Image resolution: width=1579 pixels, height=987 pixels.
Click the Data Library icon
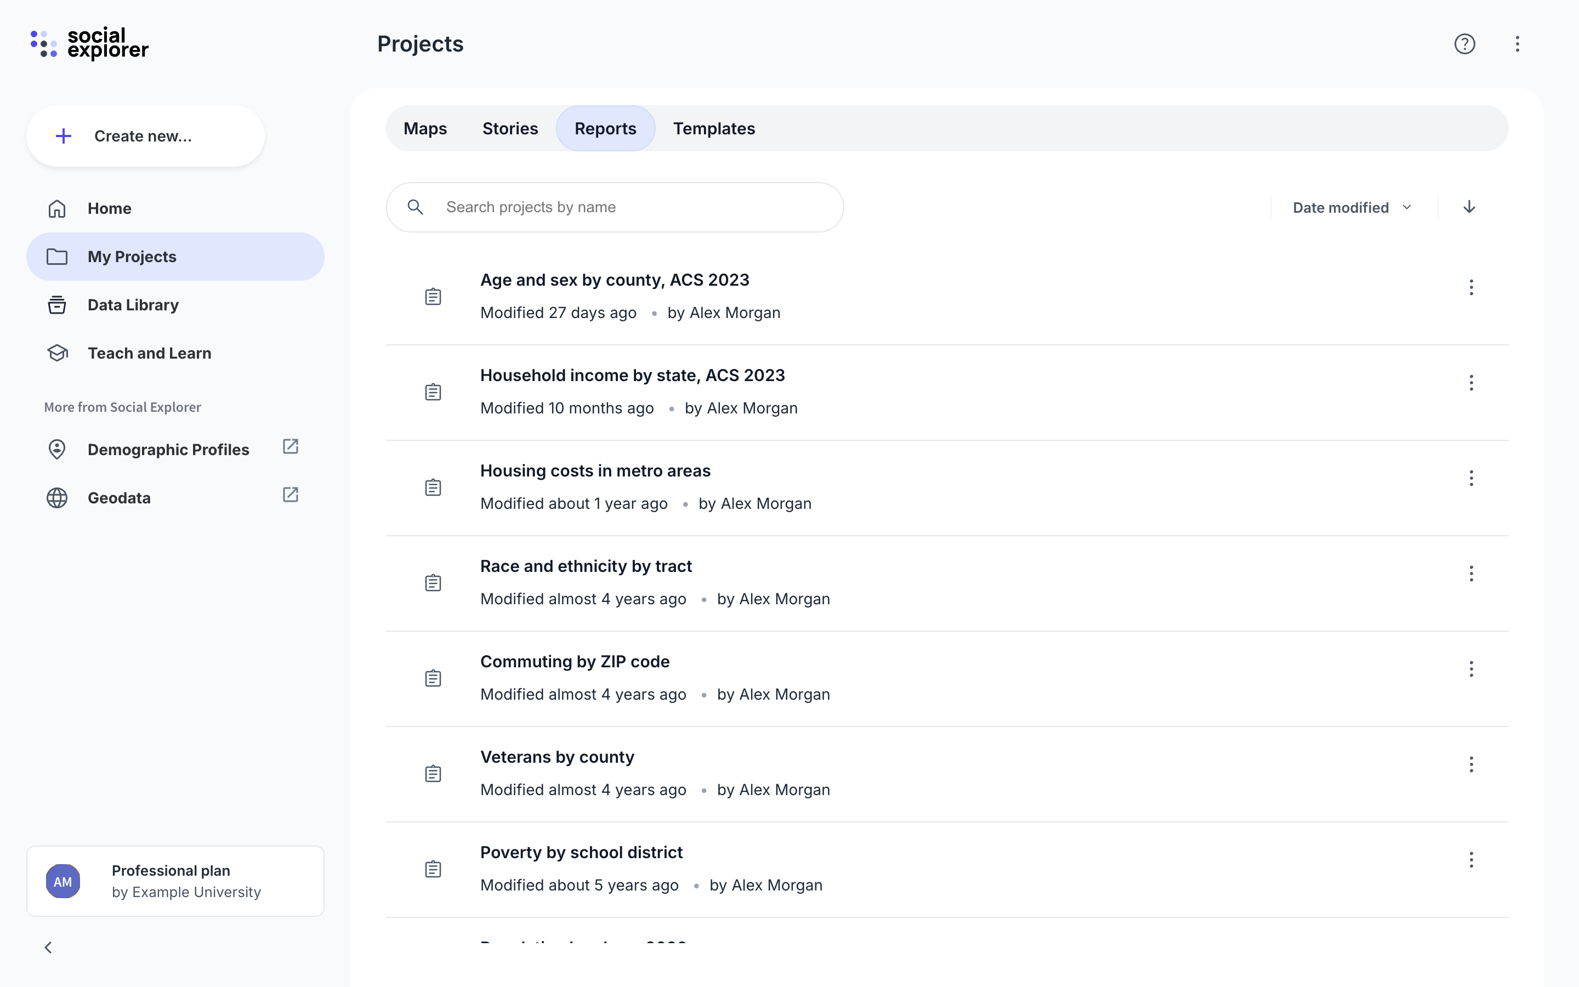(57, 305)
